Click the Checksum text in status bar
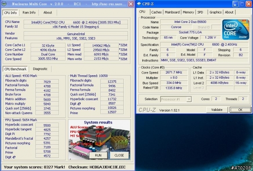The width and height of the screenshot is (253, 171). pyautogui.click(x=97, y=167)
